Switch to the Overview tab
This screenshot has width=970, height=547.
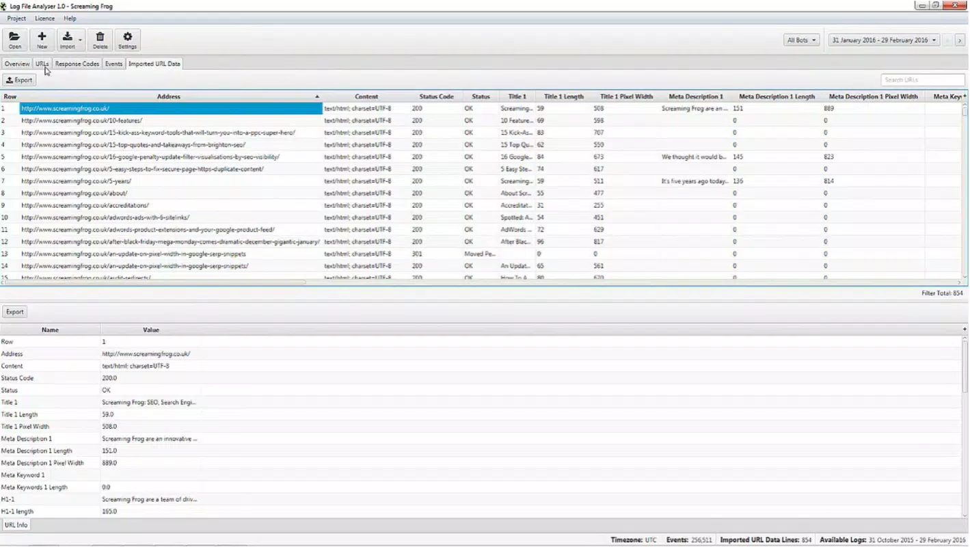tap(17, 64)
